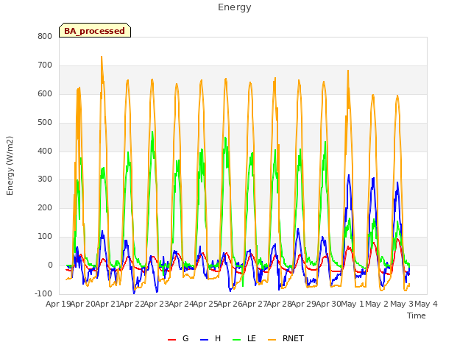Click the green LE legend swatch
Viewport: 471px width, 353px height.
237,340
